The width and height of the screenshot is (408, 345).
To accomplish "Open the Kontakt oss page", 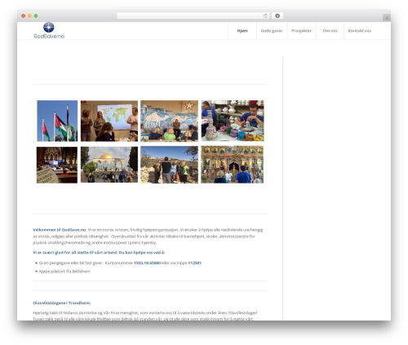I will [360, 31].
